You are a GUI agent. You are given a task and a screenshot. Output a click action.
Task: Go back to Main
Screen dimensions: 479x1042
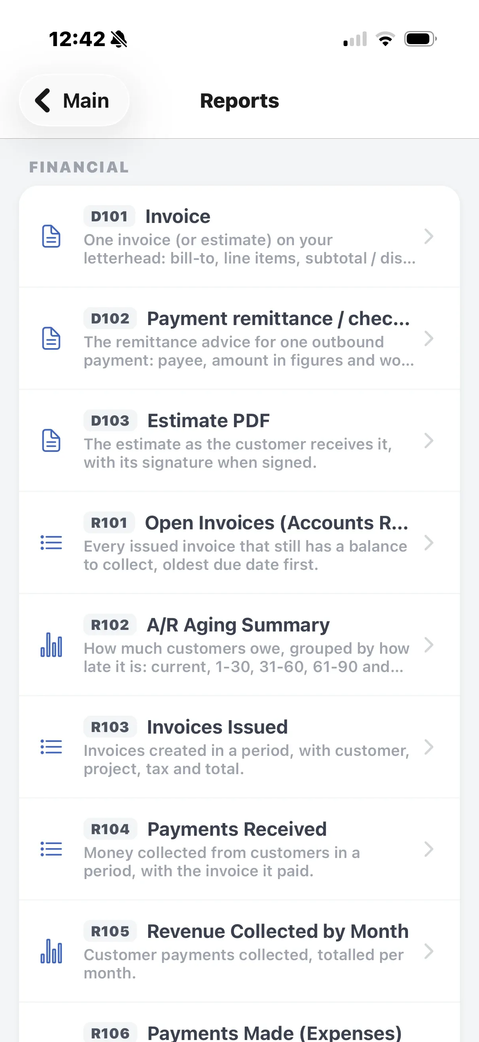[74, 100]
